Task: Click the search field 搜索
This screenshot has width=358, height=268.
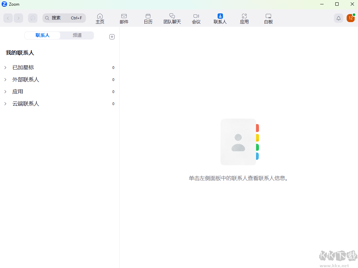Action: [64, 18]
